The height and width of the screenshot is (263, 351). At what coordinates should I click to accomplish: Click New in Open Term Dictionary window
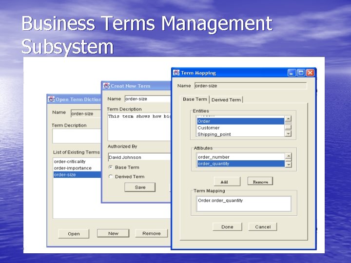point(113,233)
